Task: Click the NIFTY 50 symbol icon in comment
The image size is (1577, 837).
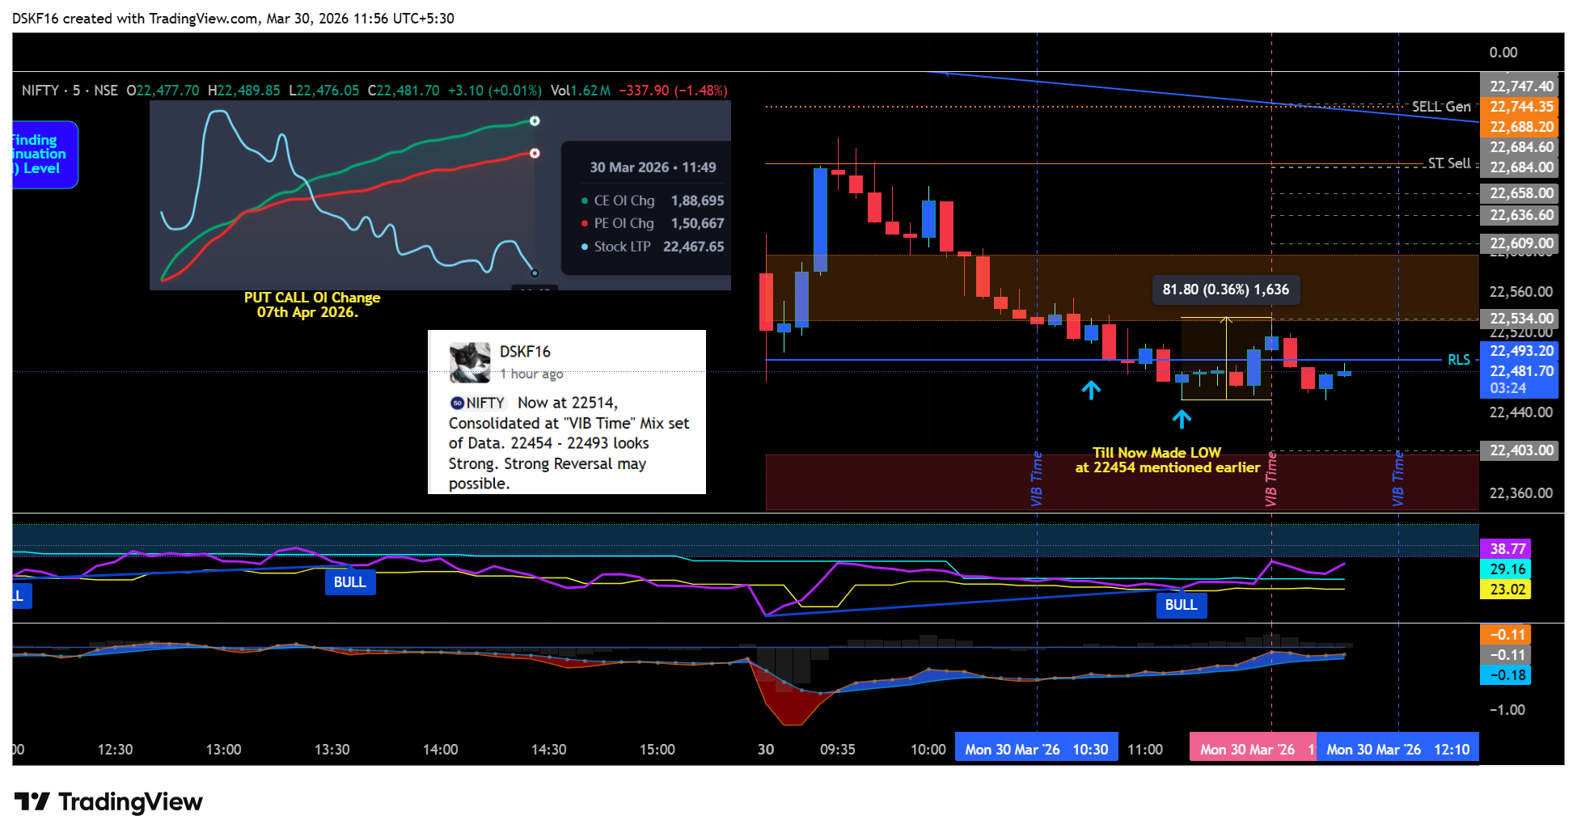Action: coord(457,403)
